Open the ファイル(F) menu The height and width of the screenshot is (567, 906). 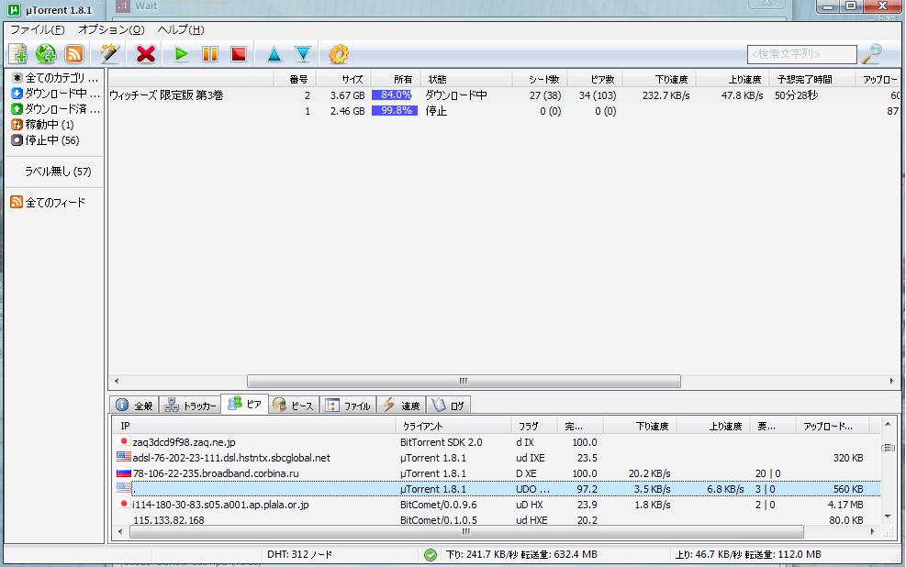pyautogui.click(x=38, y=29)
